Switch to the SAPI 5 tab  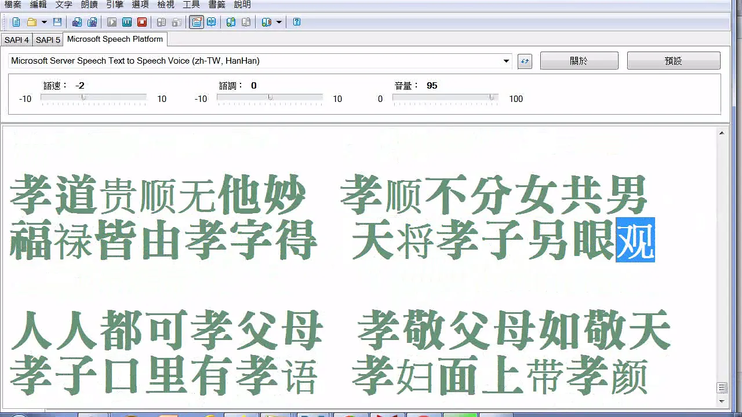click(48, 40)
